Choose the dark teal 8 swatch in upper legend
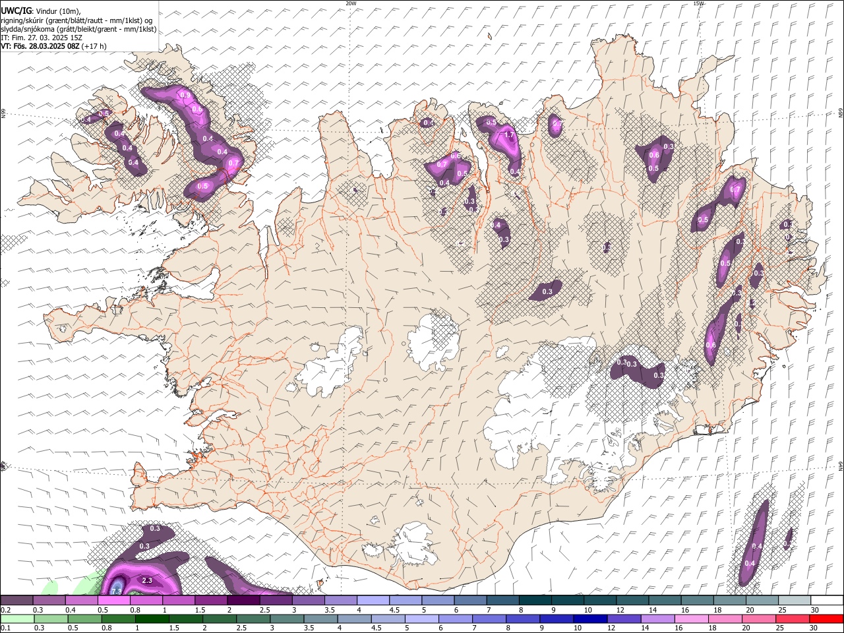 click(535, 601)
